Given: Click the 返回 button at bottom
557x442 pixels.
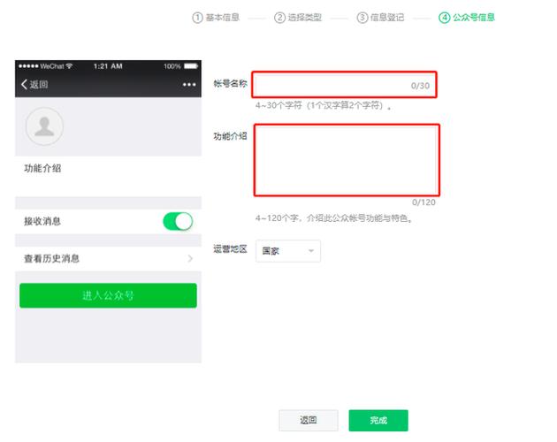Looking at the screenshot, I should click(x=308, y=420).
